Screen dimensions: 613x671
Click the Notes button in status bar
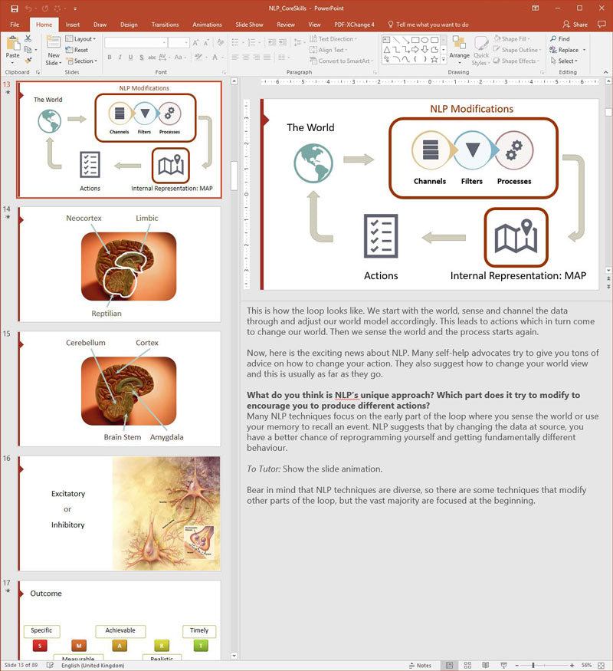click(420, 666)
